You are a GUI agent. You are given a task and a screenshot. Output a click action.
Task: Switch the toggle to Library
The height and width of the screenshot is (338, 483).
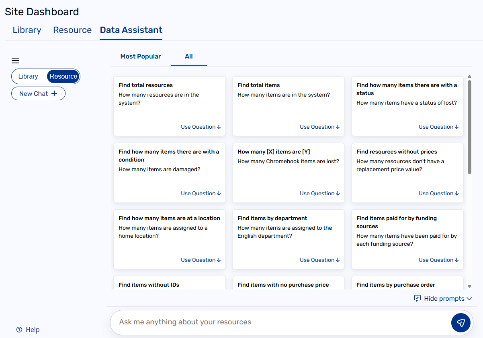coord(28,76)
